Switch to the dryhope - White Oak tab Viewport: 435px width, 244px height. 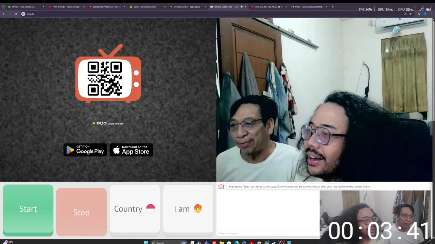click(x=67, y=7)
